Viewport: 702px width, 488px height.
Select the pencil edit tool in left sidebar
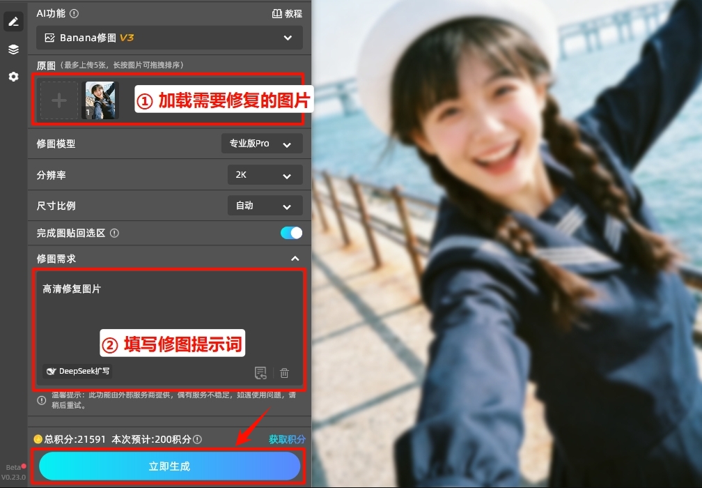tap(13, 22)
